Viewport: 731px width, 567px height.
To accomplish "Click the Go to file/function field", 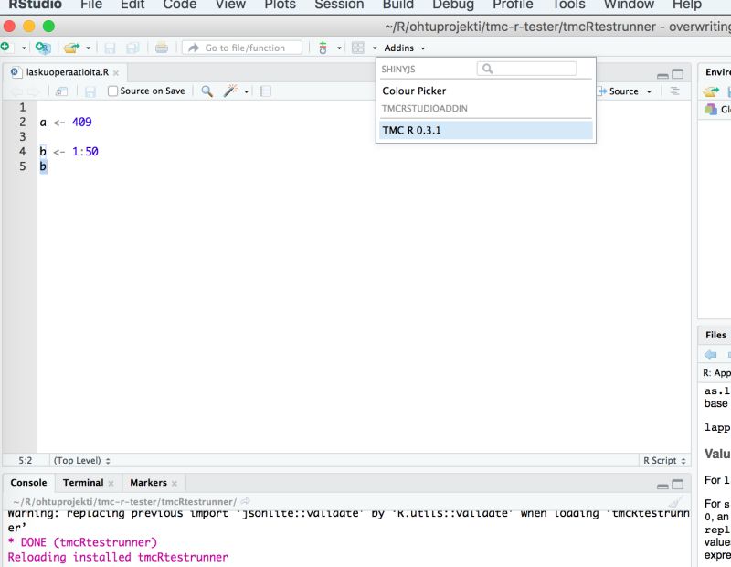I will [x=242, y=48].
